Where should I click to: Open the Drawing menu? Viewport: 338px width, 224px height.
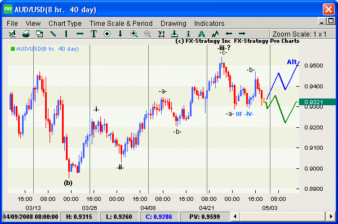(x=174, y=24)
